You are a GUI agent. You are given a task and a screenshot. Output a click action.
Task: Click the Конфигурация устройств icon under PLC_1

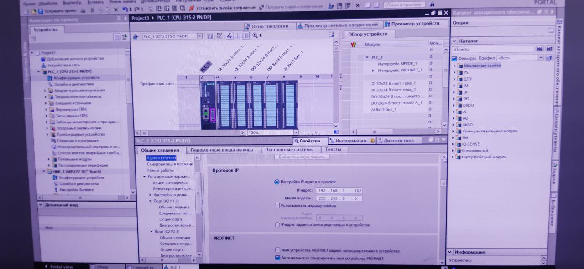50,78
